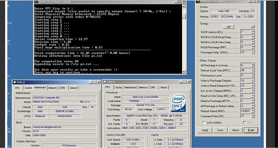Screen dimensions: 278x148
Task: Click the Exit button in MemSet
Action: click(251, 130)
